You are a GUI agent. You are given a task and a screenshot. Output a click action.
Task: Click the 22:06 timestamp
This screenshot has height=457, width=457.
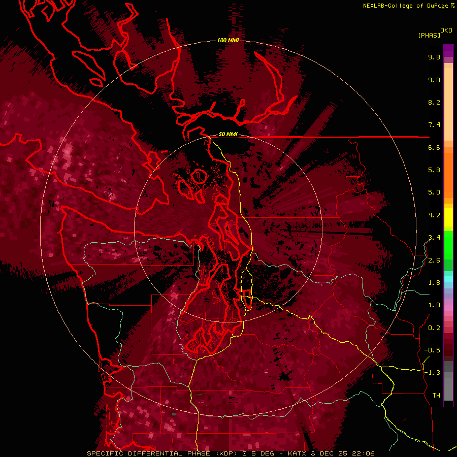(x=363, y=453)
